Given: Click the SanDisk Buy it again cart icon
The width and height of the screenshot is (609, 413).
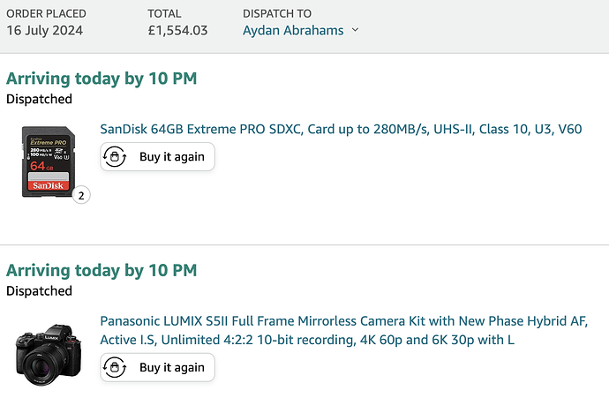Looking at the screenshot, I should (114, 157).
